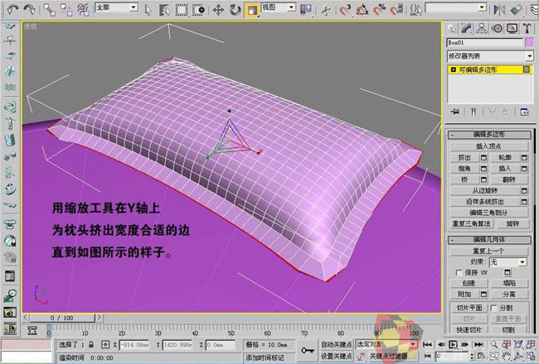Pick the Select Object arrow tool

pyautogui.click(x=148, y=10)
